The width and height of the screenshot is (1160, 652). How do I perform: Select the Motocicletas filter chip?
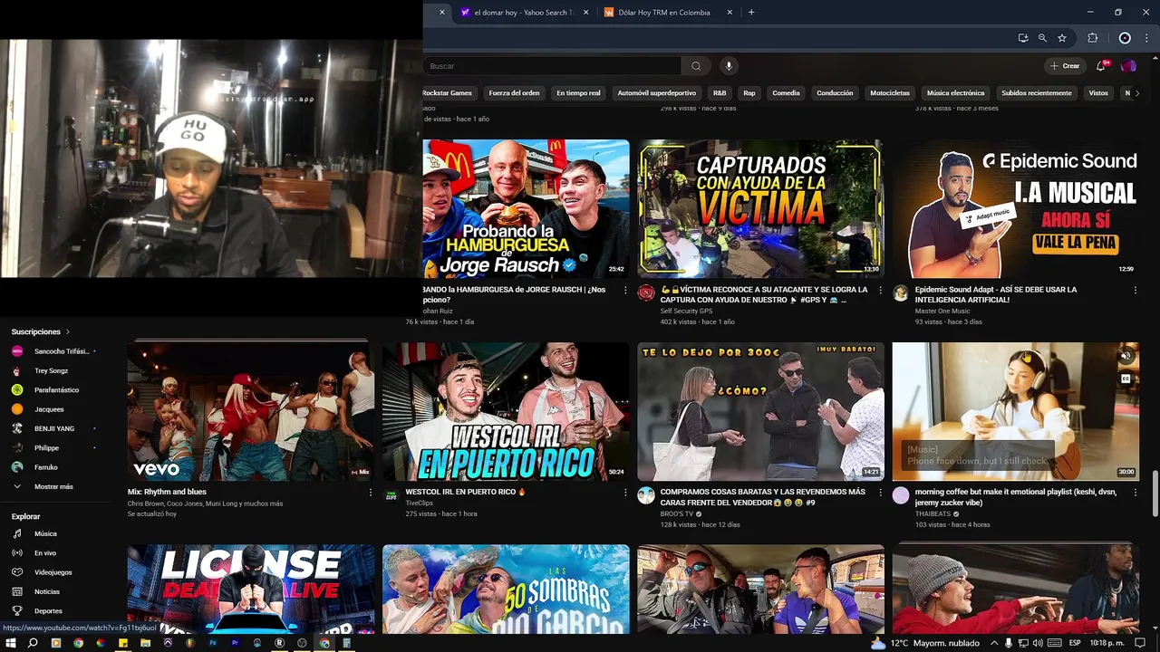pos(890,93)
